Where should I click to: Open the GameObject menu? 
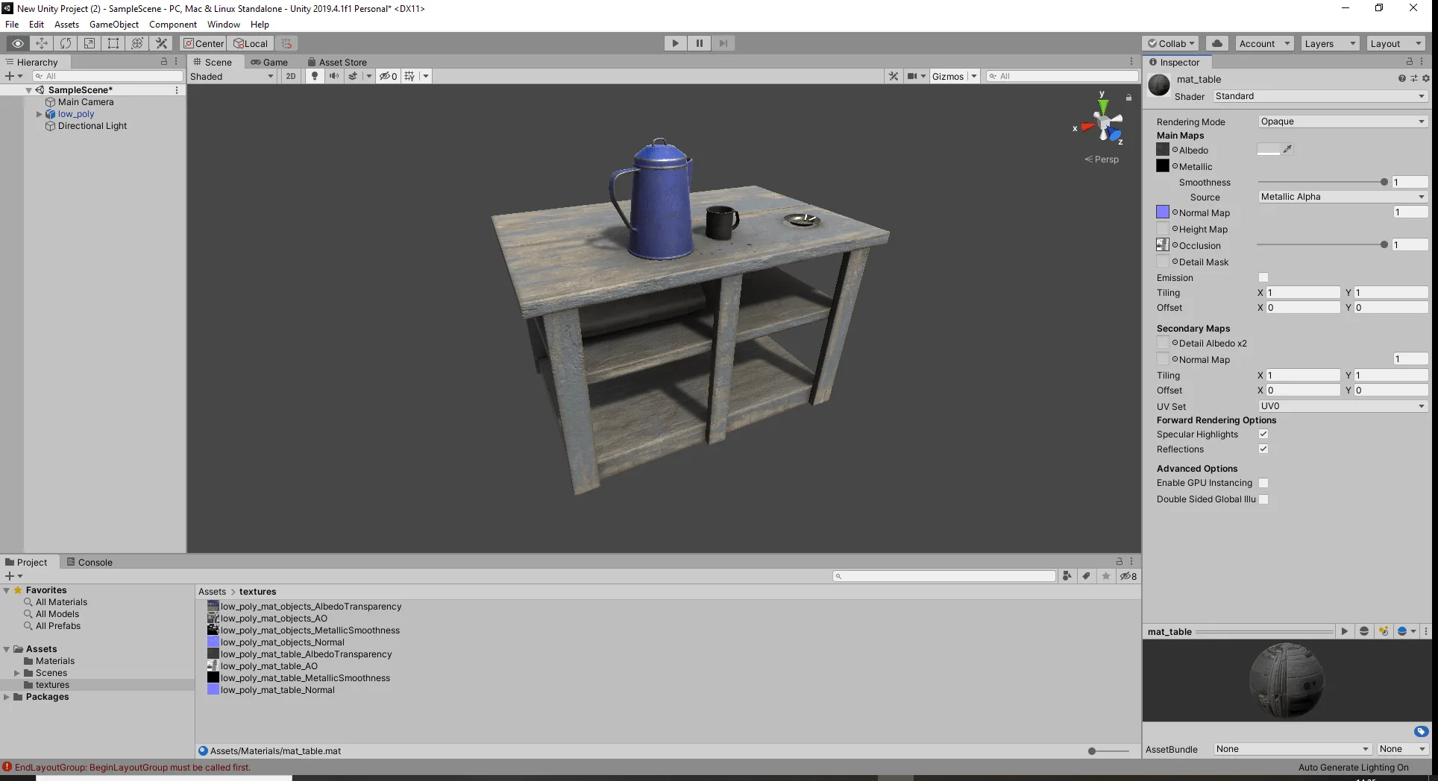113,25
